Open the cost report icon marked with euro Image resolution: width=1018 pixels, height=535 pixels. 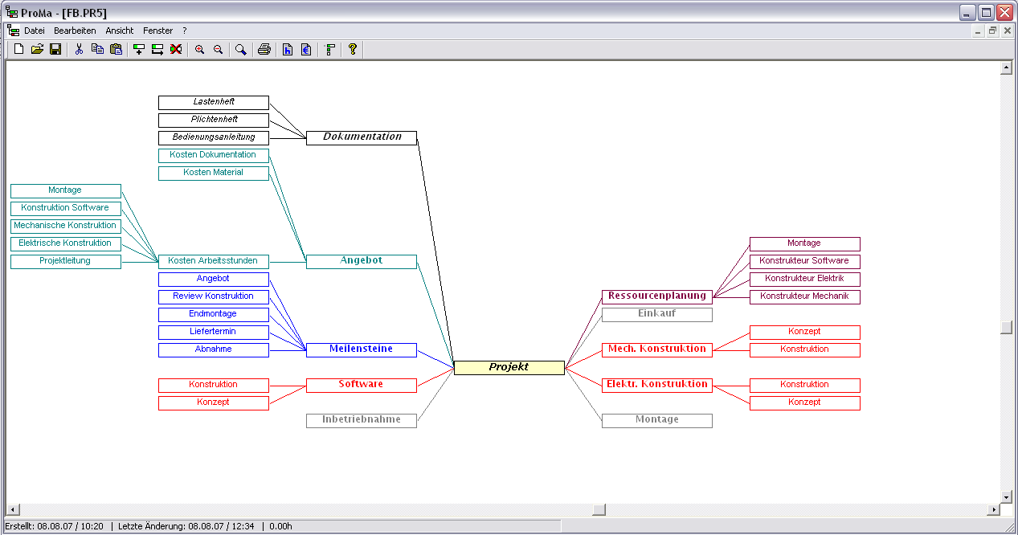pyautogui.click(x=306, y=50)
